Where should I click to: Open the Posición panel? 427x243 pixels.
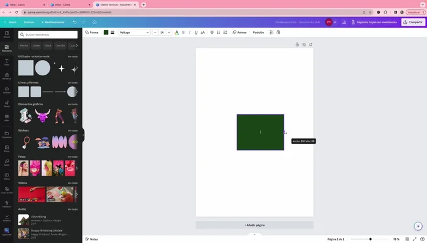click(258, 32)
